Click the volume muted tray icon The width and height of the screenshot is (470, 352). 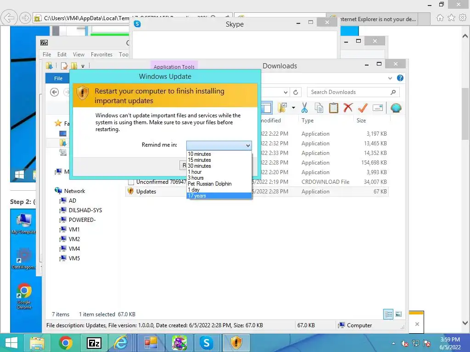pyautogui.click(x=405, y=343)
